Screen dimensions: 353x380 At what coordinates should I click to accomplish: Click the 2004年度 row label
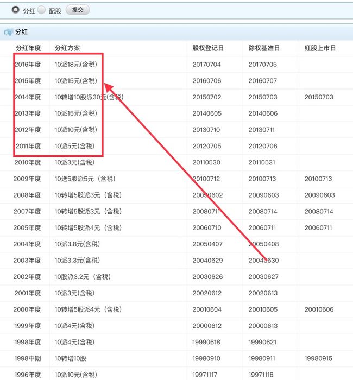point(27,244)
